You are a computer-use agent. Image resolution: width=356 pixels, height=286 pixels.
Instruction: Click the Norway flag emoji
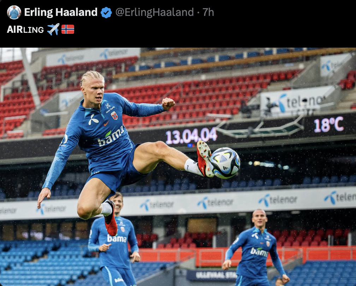pyautogui.click(x=68, y=30)
